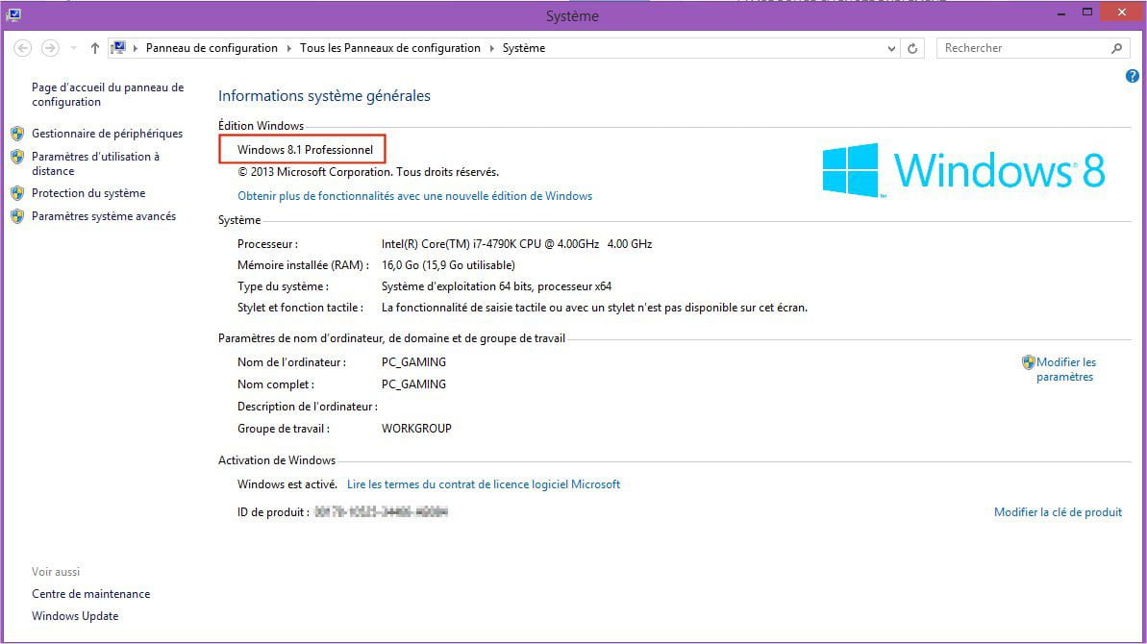Open the Microsoft licence terms link
Image resolution: width=1147 pixels, height=644 pixels.
coord(484,483)
